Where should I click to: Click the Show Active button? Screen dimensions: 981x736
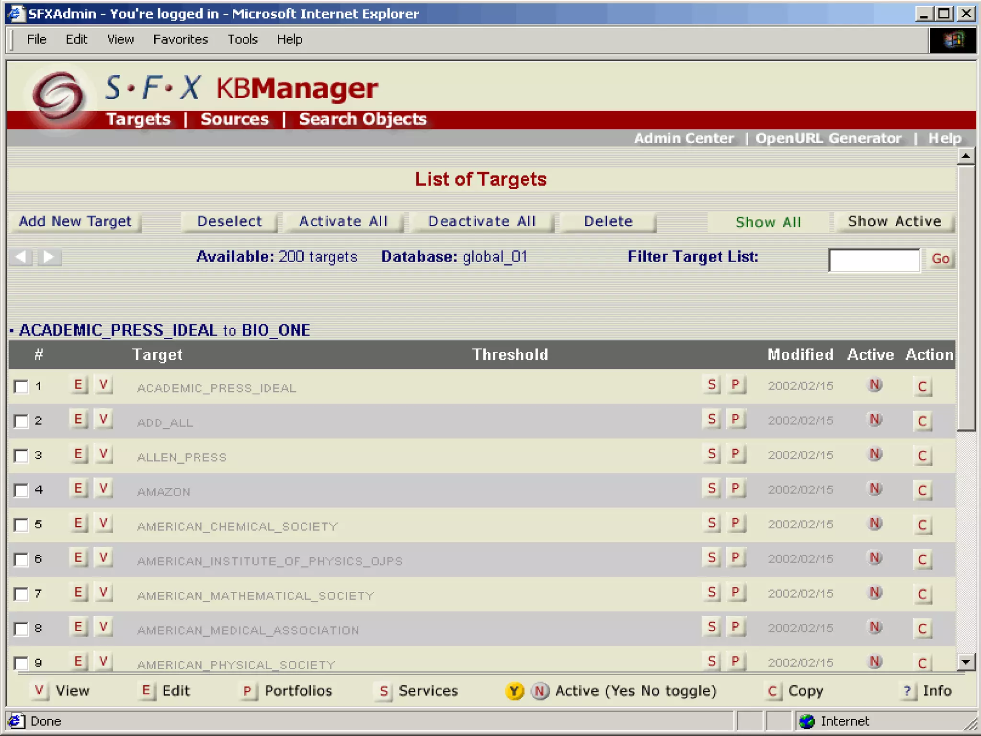[894, 222]
